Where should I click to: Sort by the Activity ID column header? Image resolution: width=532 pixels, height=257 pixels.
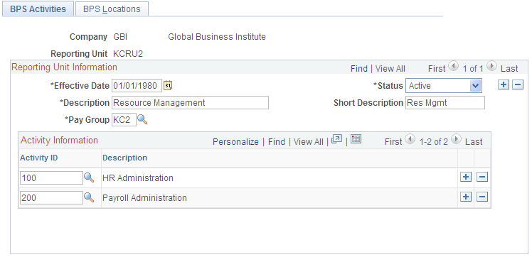coord(38,158)
